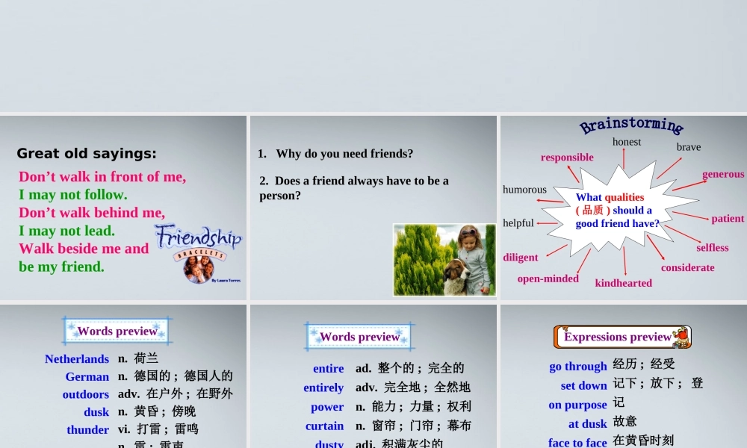Select the line 'Don't walk in front of me,'
Image resolution: width=747 pixels, height=448 pixels.
tap(102, 177)
